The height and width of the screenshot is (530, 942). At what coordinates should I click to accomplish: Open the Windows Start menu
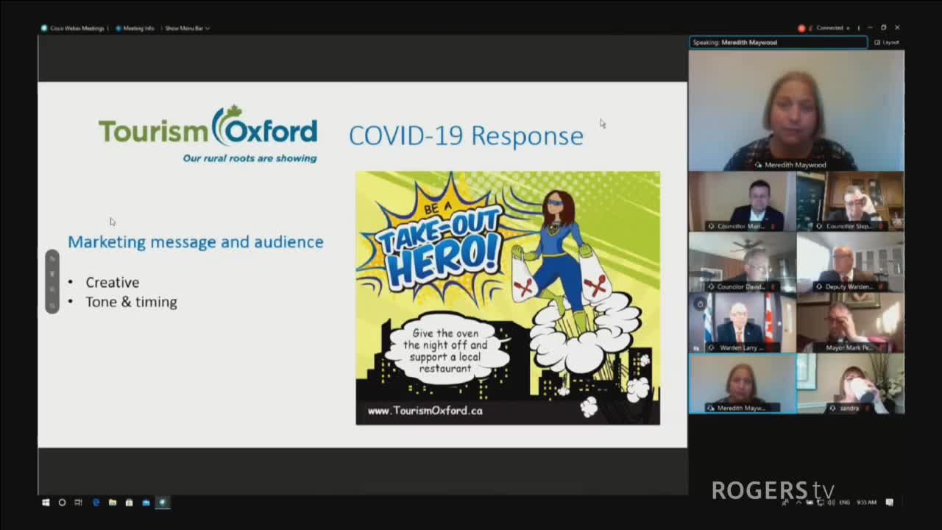click(46, 503)
